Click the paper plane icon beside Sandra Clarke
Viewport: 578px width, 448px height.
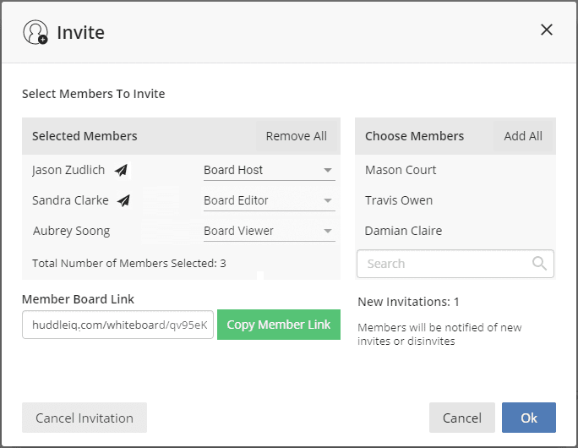124,200
